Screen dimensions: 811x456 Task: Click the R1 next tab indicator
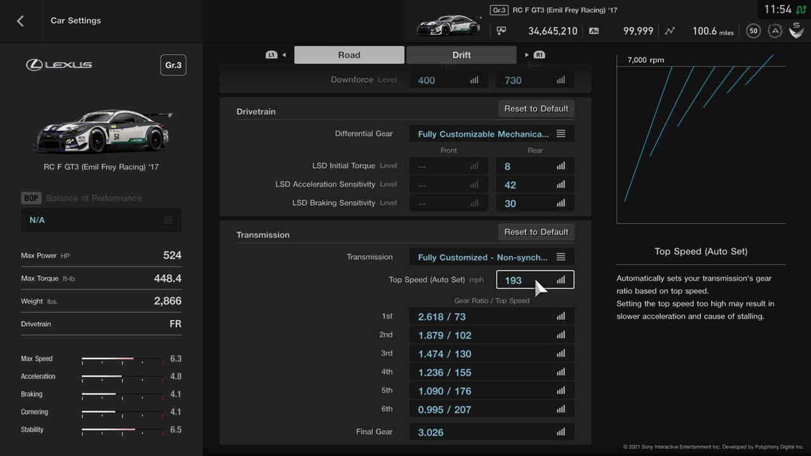pos(539,55)
